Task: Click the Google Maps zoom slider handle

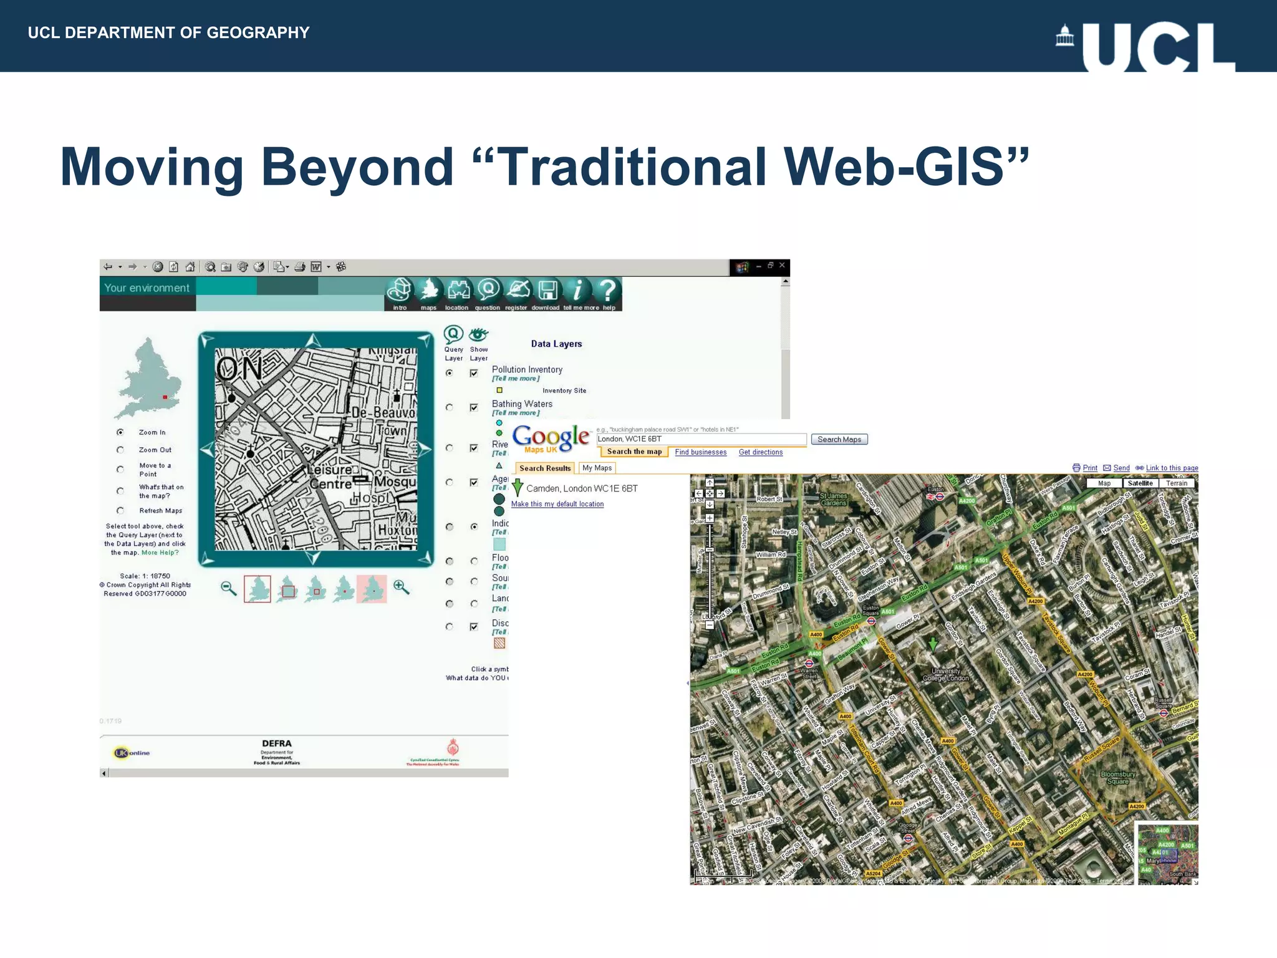Action: (710, 549)
